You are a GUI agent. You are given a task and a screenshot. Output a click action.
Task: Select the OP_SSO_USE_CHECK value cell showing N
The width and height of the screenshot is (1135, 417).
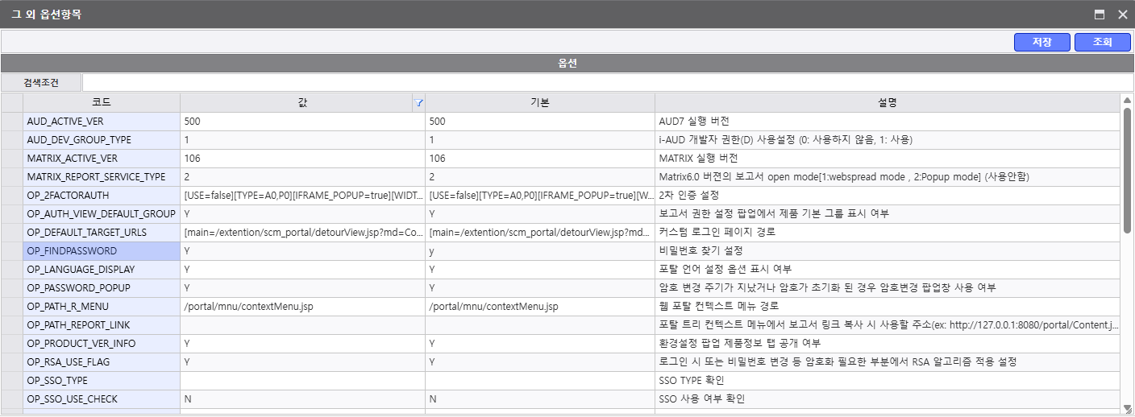[302, 399]
